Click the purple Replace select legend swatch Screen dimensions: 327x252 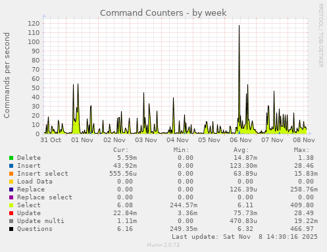[x=11, y=197]
